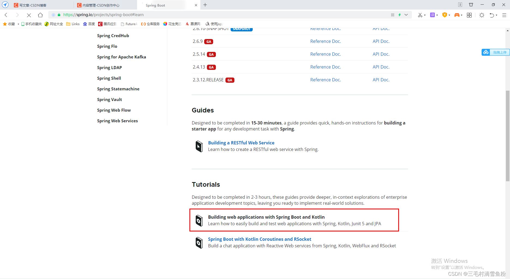
Task: Click the blue cloud upload floating button
Action: (x=495, y=52)
